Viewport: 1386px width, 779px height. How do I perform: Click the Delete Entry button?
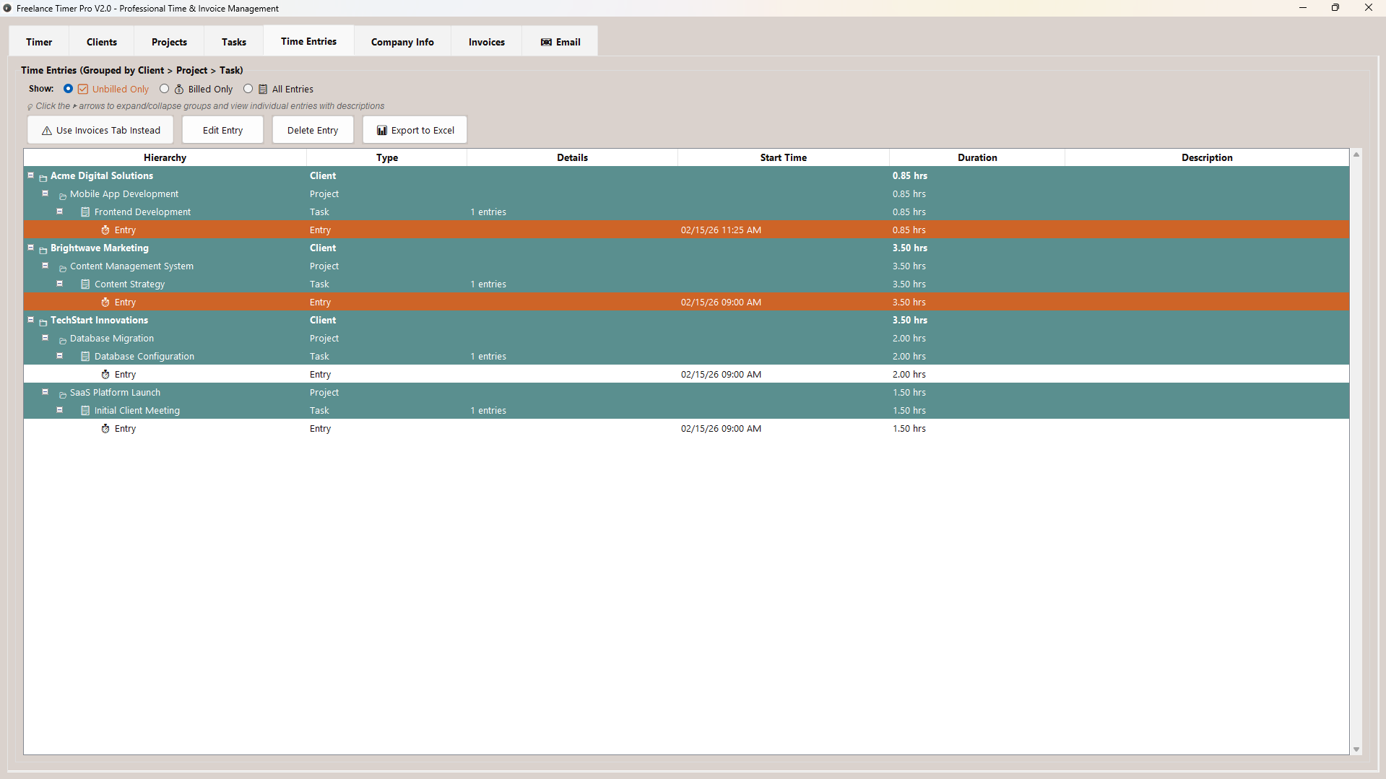[x=312, y=130]
